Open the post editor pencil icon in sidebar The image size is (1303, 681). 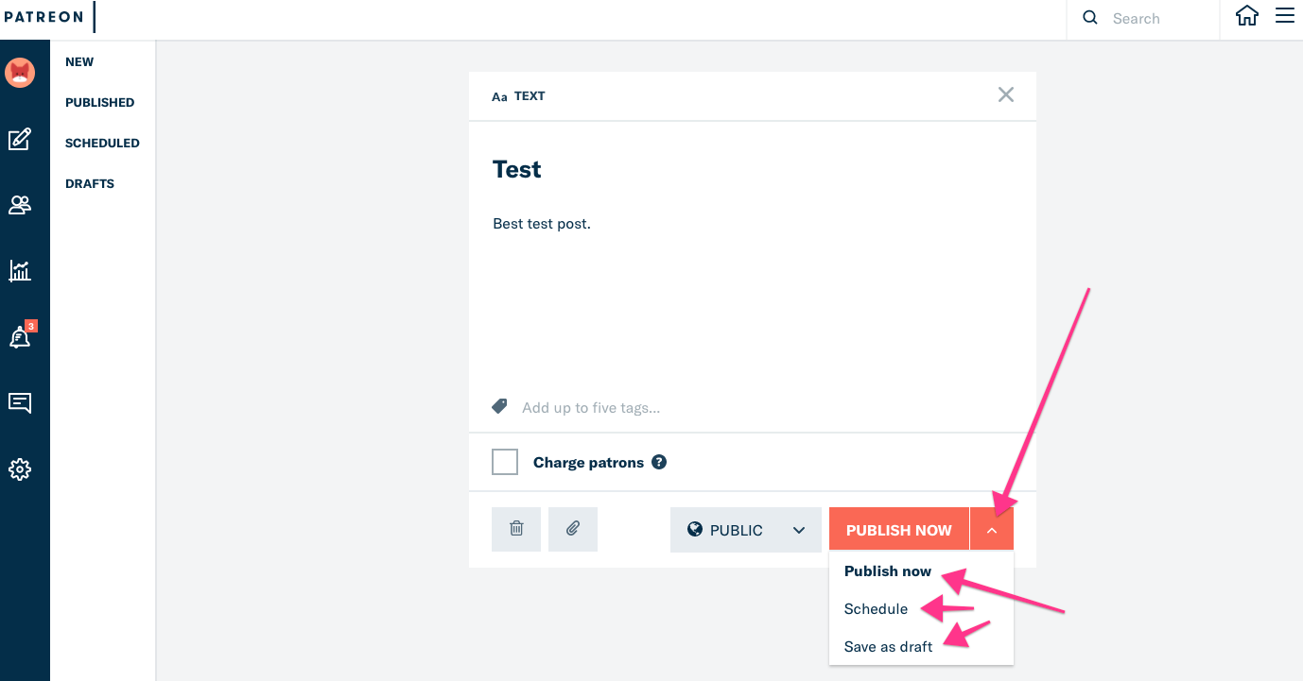click(20, 140)
